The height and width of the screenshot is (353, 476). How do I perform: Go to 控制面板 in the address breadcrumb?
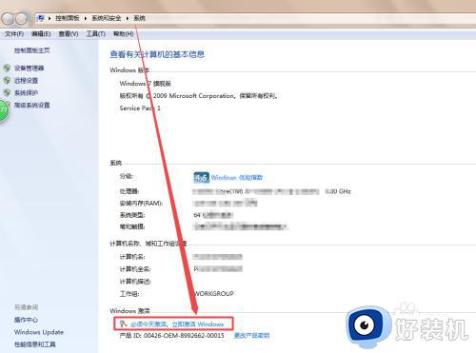[x=68, y=18]
